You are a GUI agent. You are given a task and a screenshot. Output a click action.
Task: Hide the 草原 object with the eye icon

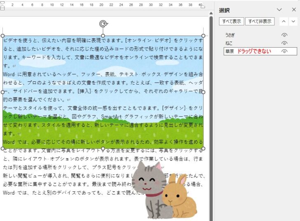(284, 51)
